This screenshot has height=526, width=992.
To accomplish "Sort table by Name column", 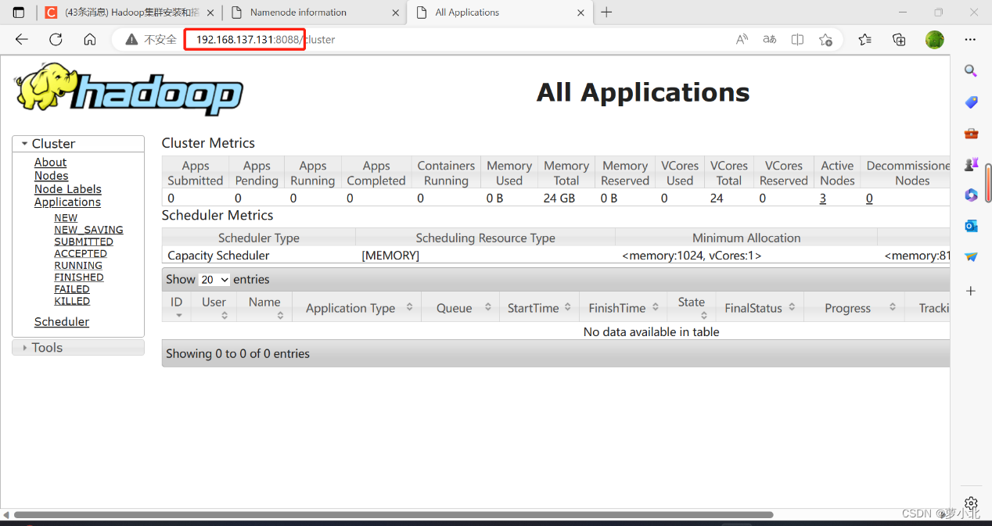I will [264, 307].
